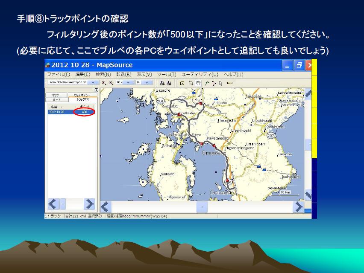Minimize the MapSource window
This screenshot has width=364, height=273.
(x=287, y=65)
